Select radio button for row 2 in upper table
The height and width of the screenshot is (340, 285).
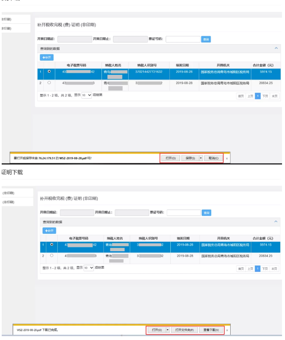49,82
